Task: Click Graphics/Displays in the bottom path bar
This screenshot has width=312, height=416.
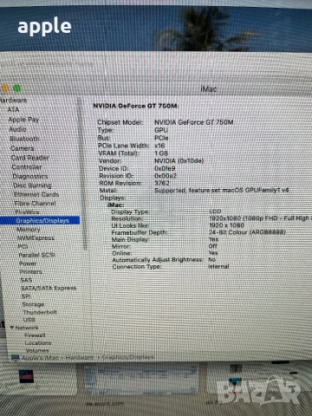Action: 127,357
